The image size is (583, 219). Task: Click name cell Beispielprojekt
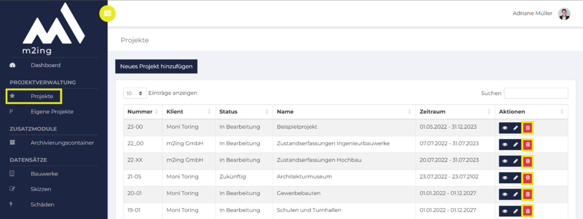(x=297, y=127)
